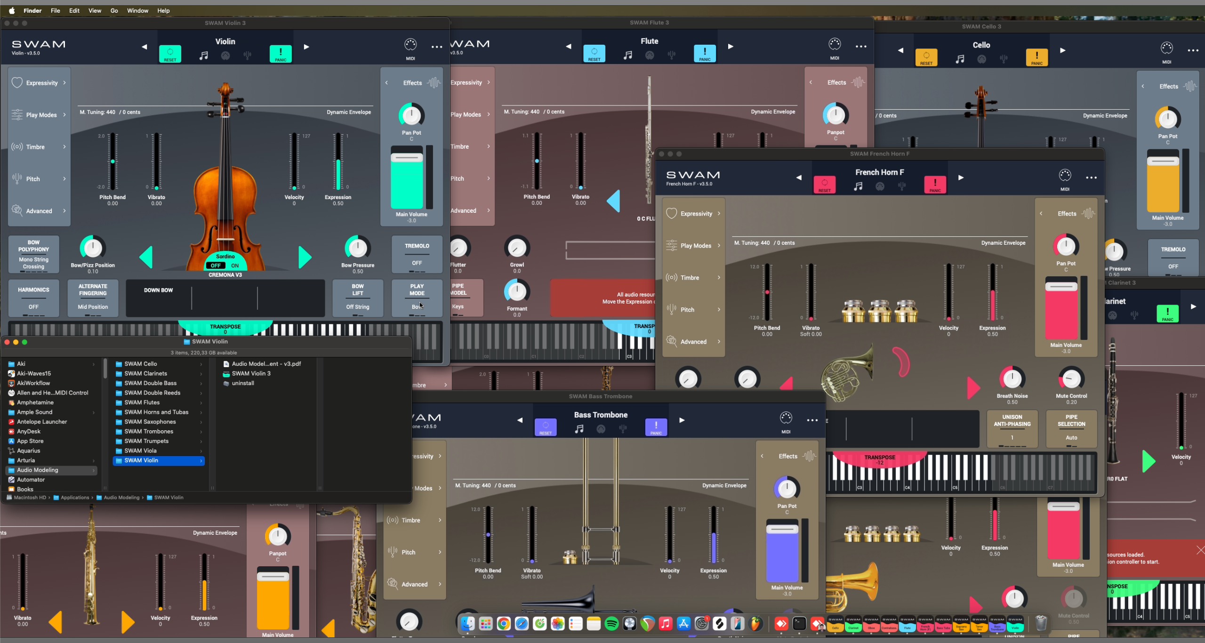The height and width of the screenshot is (643, 1205).
Task: Toggle BOW POLYPHONY Mono String Crossing
Action: pyautogui.click(x=33, y=255)
